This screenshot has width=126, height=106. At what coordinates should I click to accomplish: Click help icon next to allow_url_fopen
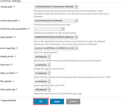coord(17,73)
